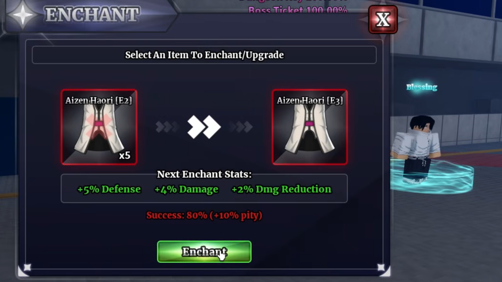Click the Select An Item To Enchant/Upgrade bar

click(x=204, y=55)
